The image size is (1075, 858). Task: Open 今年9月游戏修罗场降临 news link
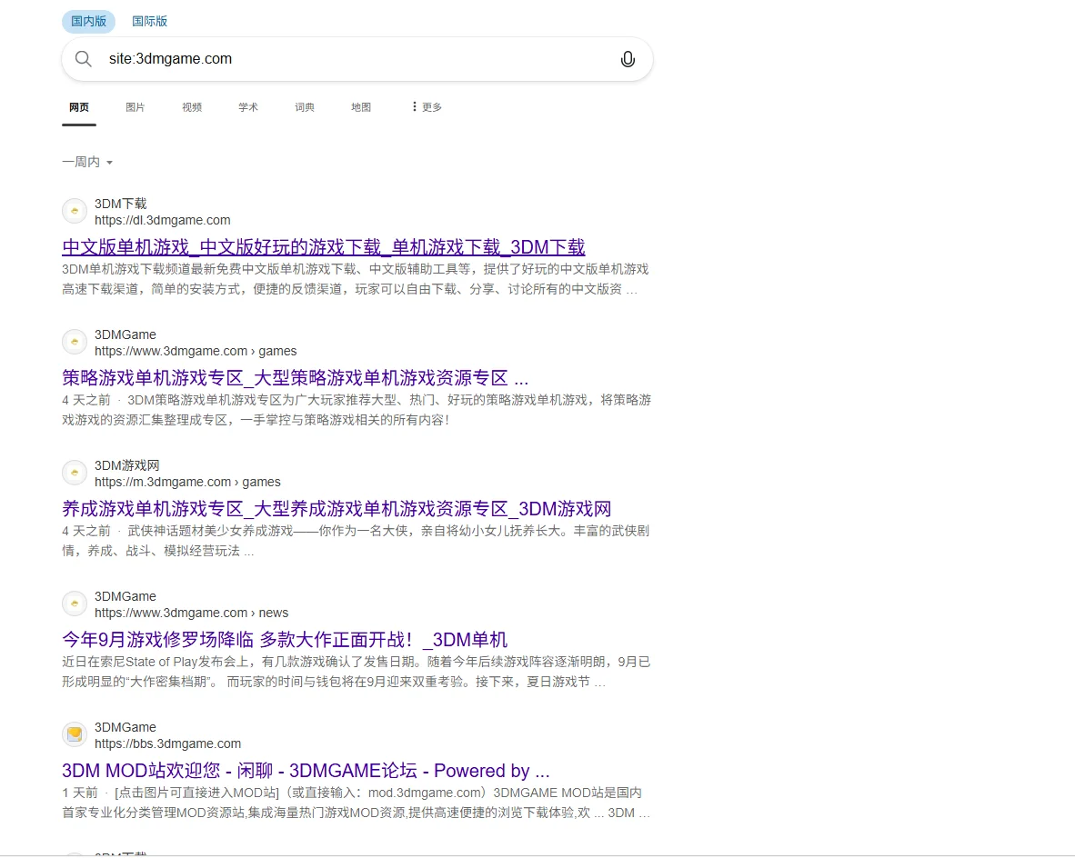[x=285, y=639]
